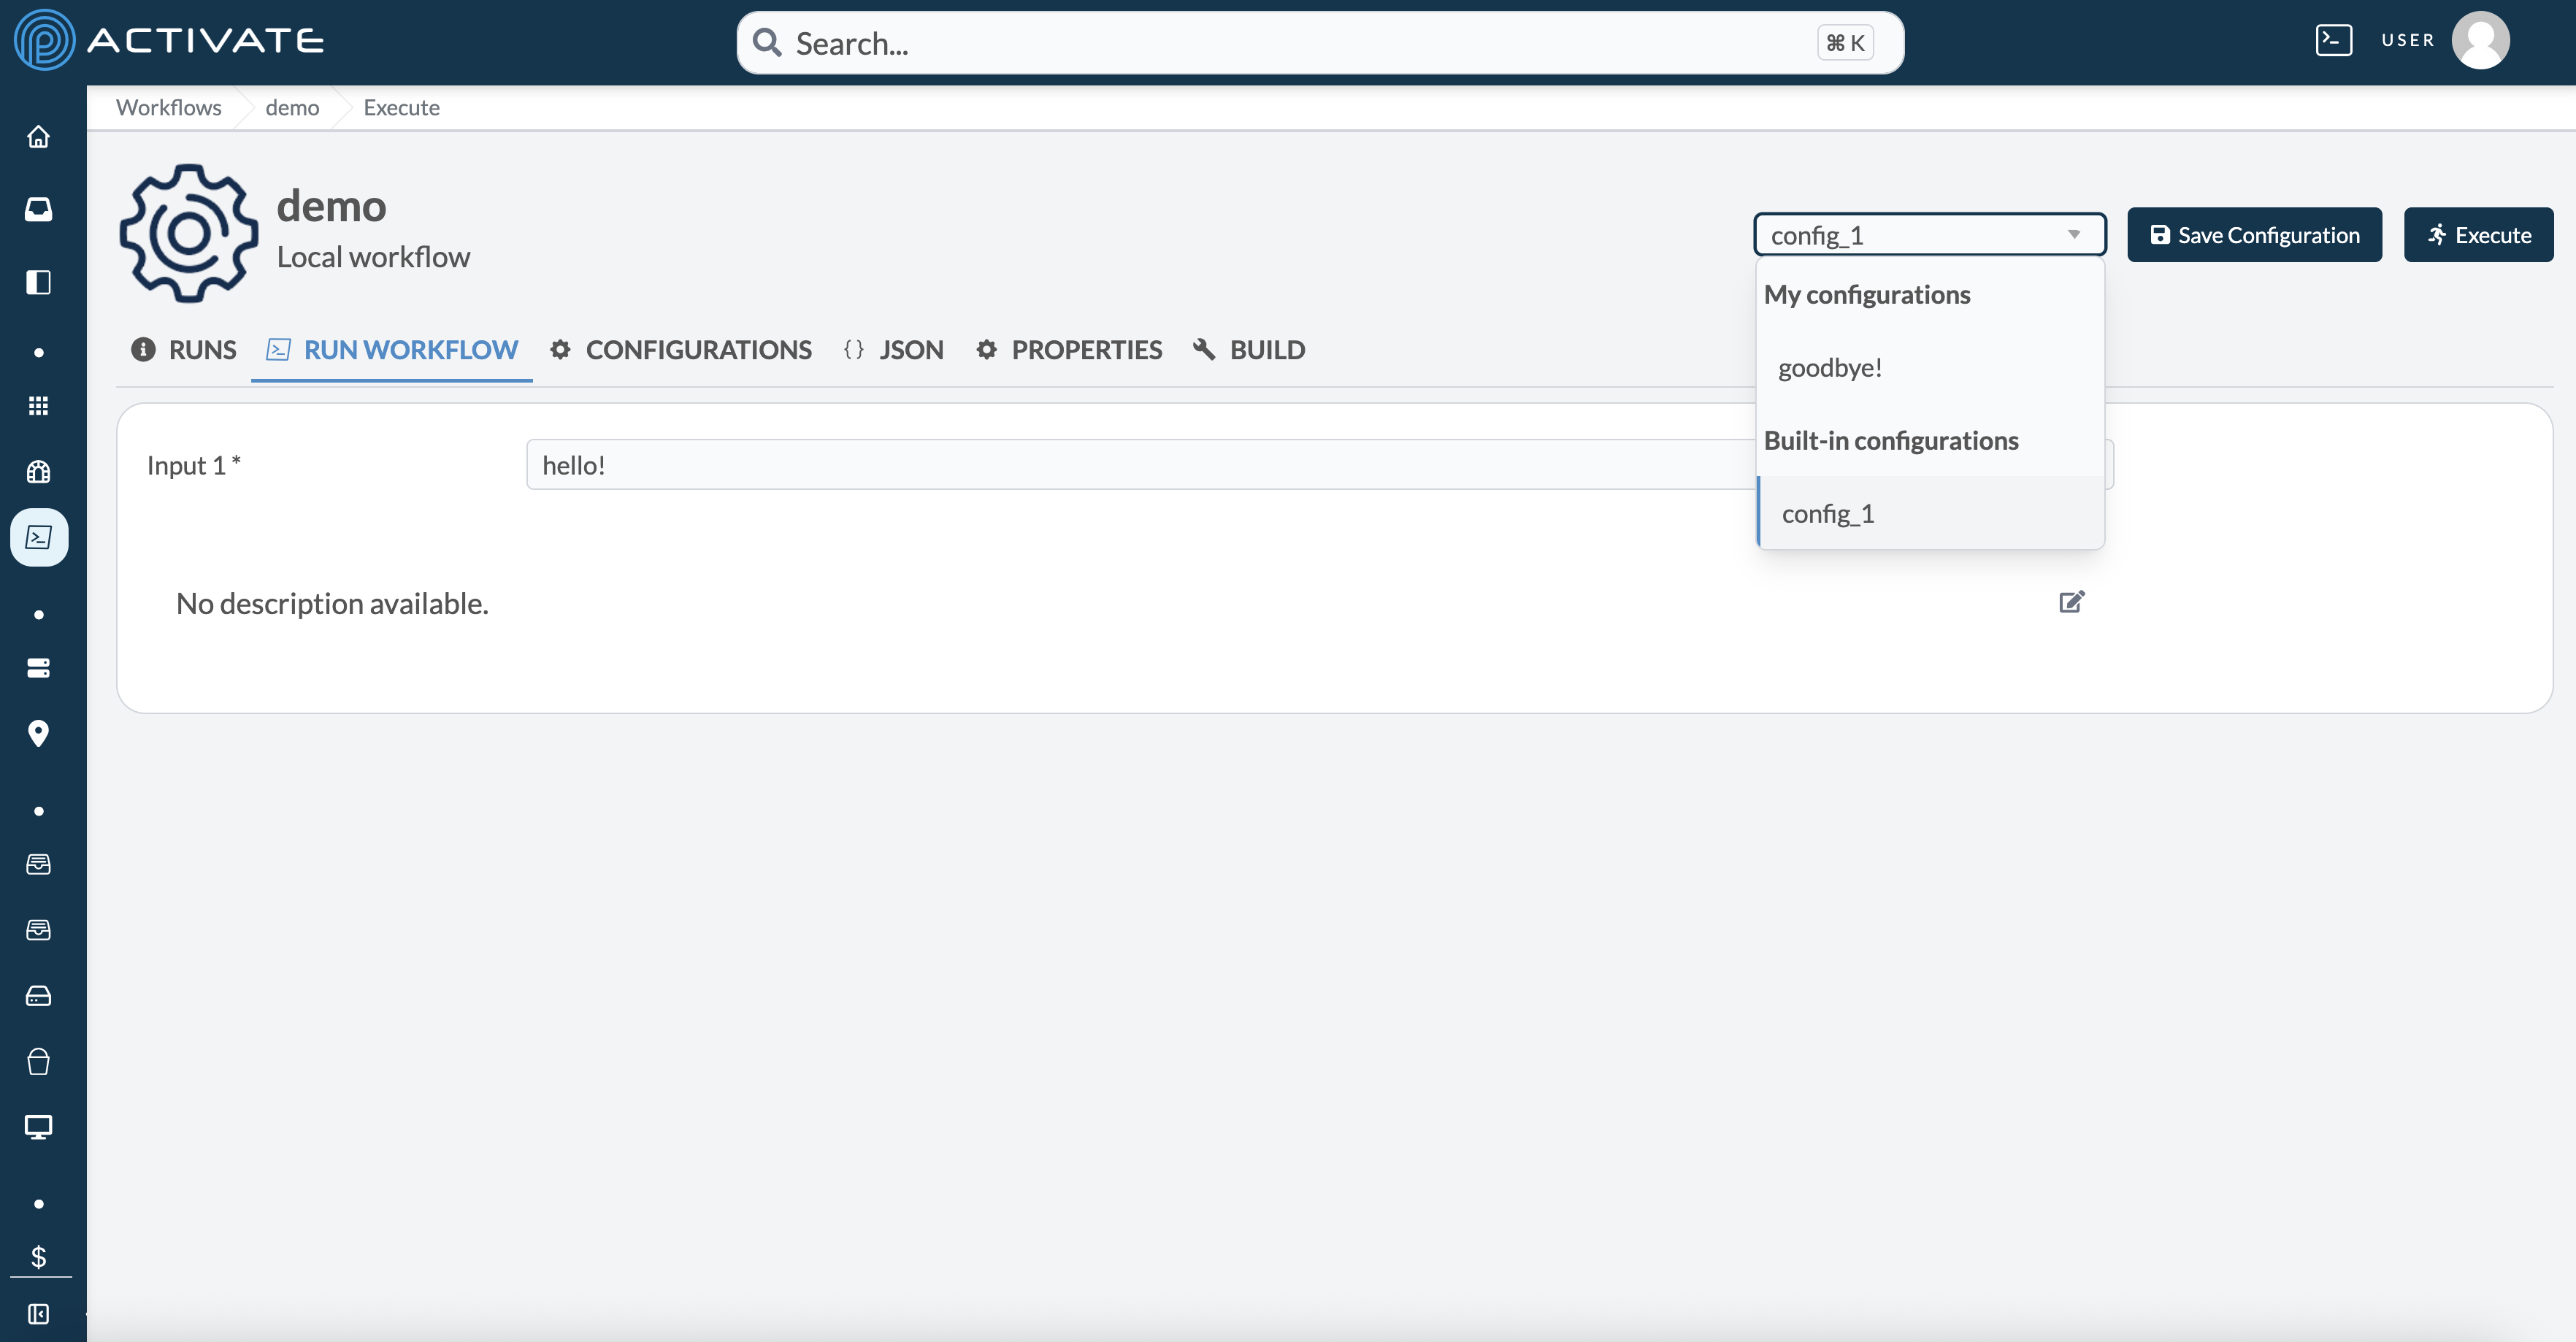Screen dimensions: 2576x1342
Task: Click the dollar sign cost icon
Action: (38, 1257)
